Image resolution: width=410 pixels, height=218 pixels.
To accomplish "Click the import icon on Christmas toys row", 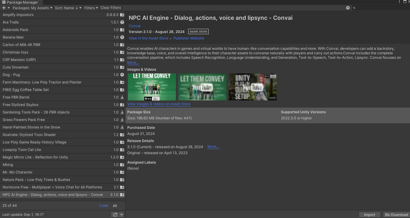I will click(x=122, y=52).
